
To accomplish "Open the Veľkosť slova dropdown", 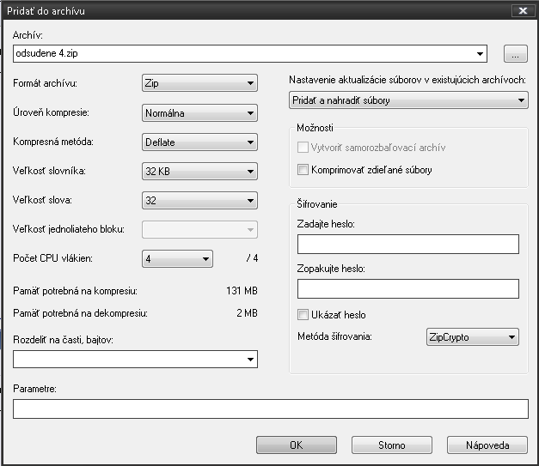I will click(x=199, y=202).
